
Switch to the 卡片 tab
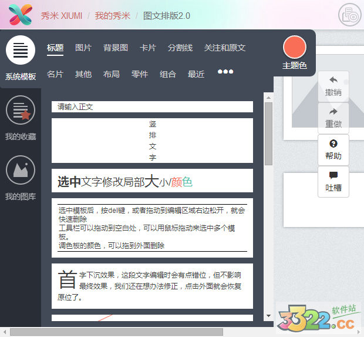148,48
